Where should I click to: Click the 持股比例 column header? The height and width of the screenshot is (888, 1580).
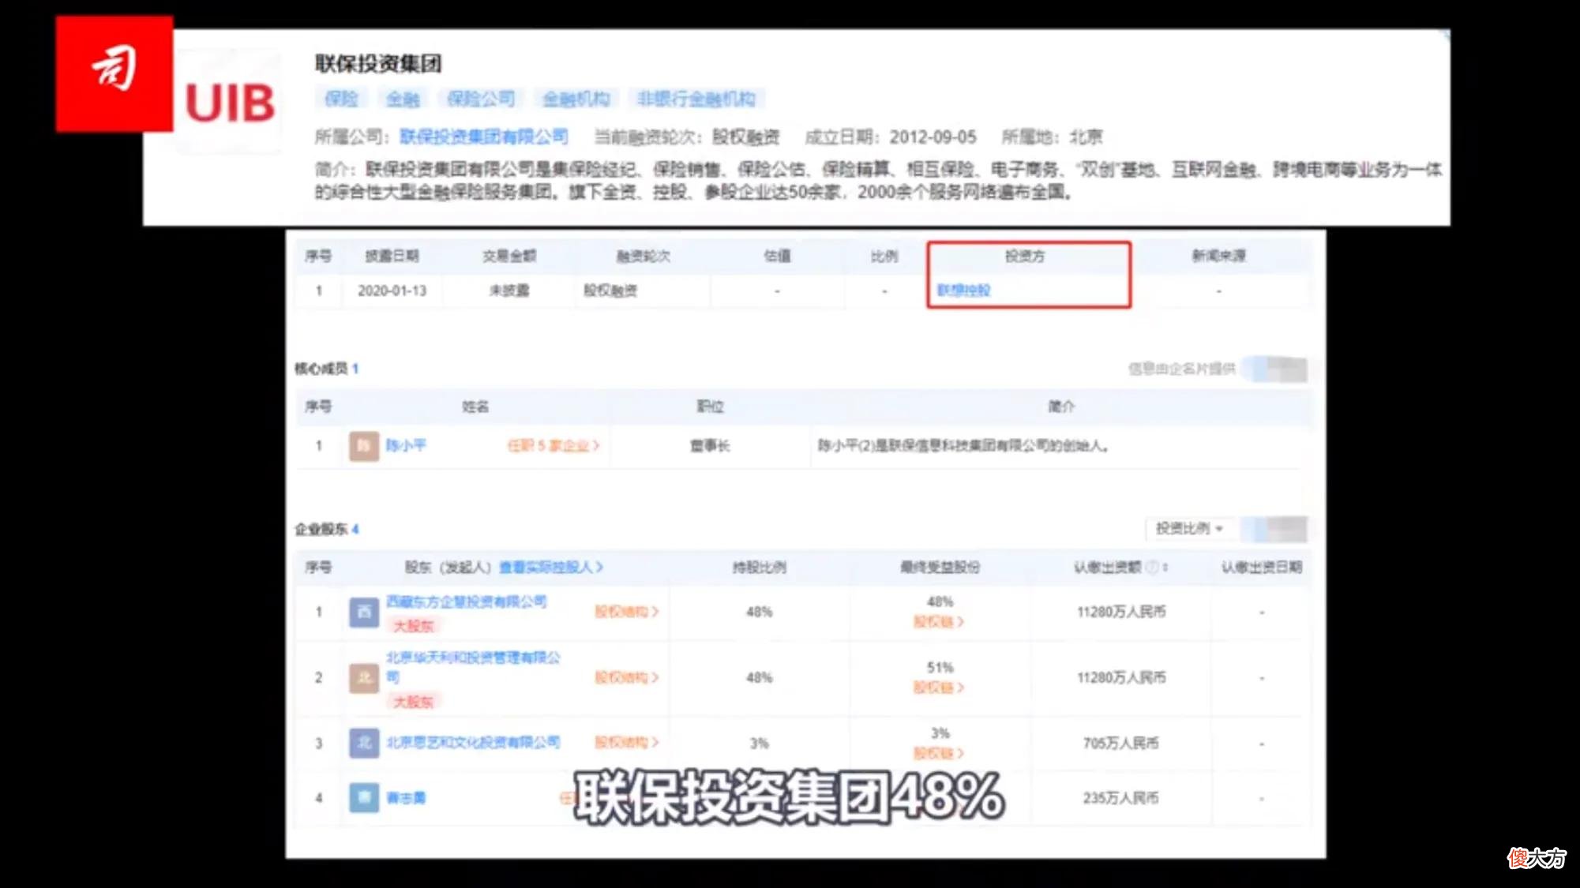(x=759, y=567)
